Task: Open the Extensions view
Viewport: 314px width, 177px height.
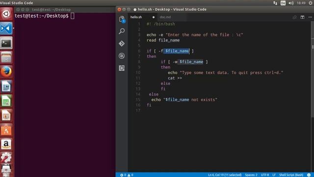Action: click(x=122, y=68)
